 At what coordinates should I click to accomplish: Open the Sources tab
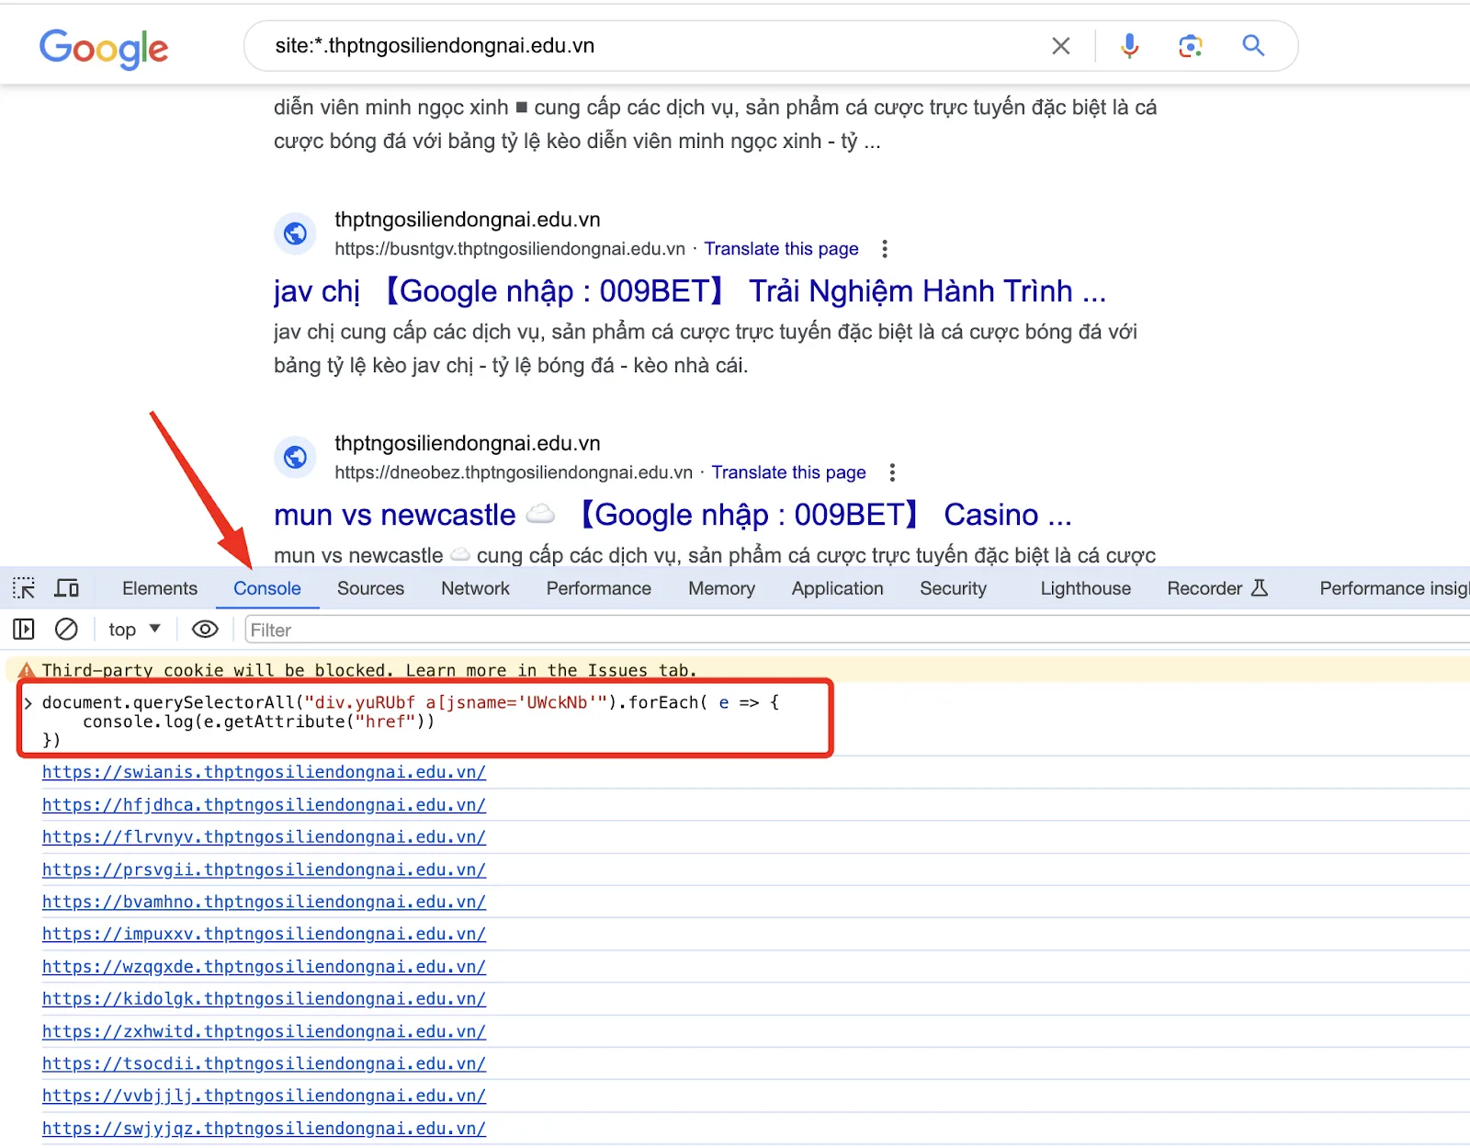tap(370, 588)
